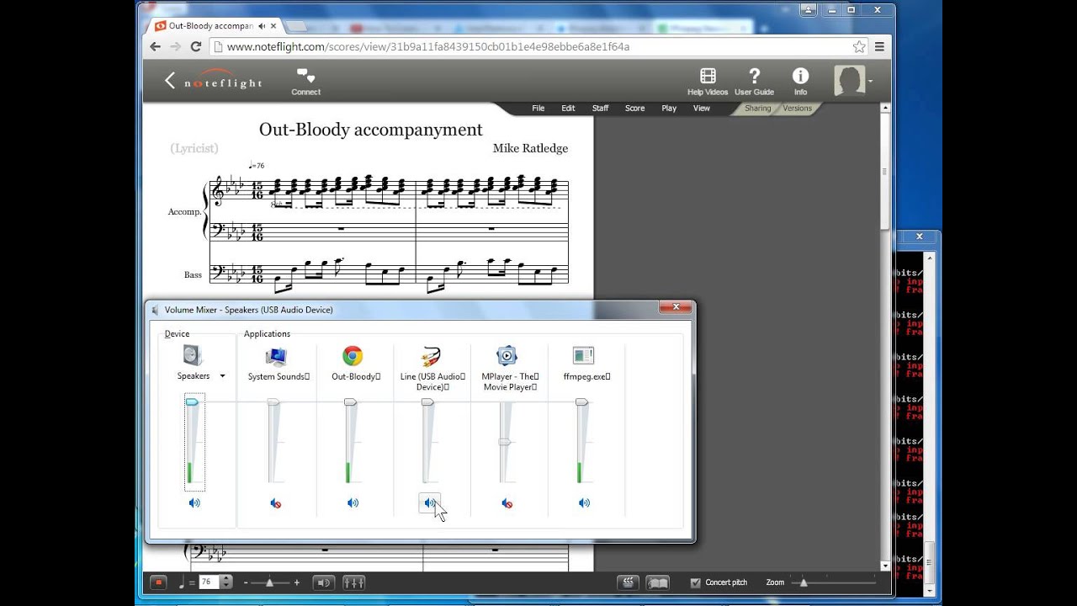Click the Zoom slider handle
This screenshot has height=606, width=1077.
[x=804, y=582]
